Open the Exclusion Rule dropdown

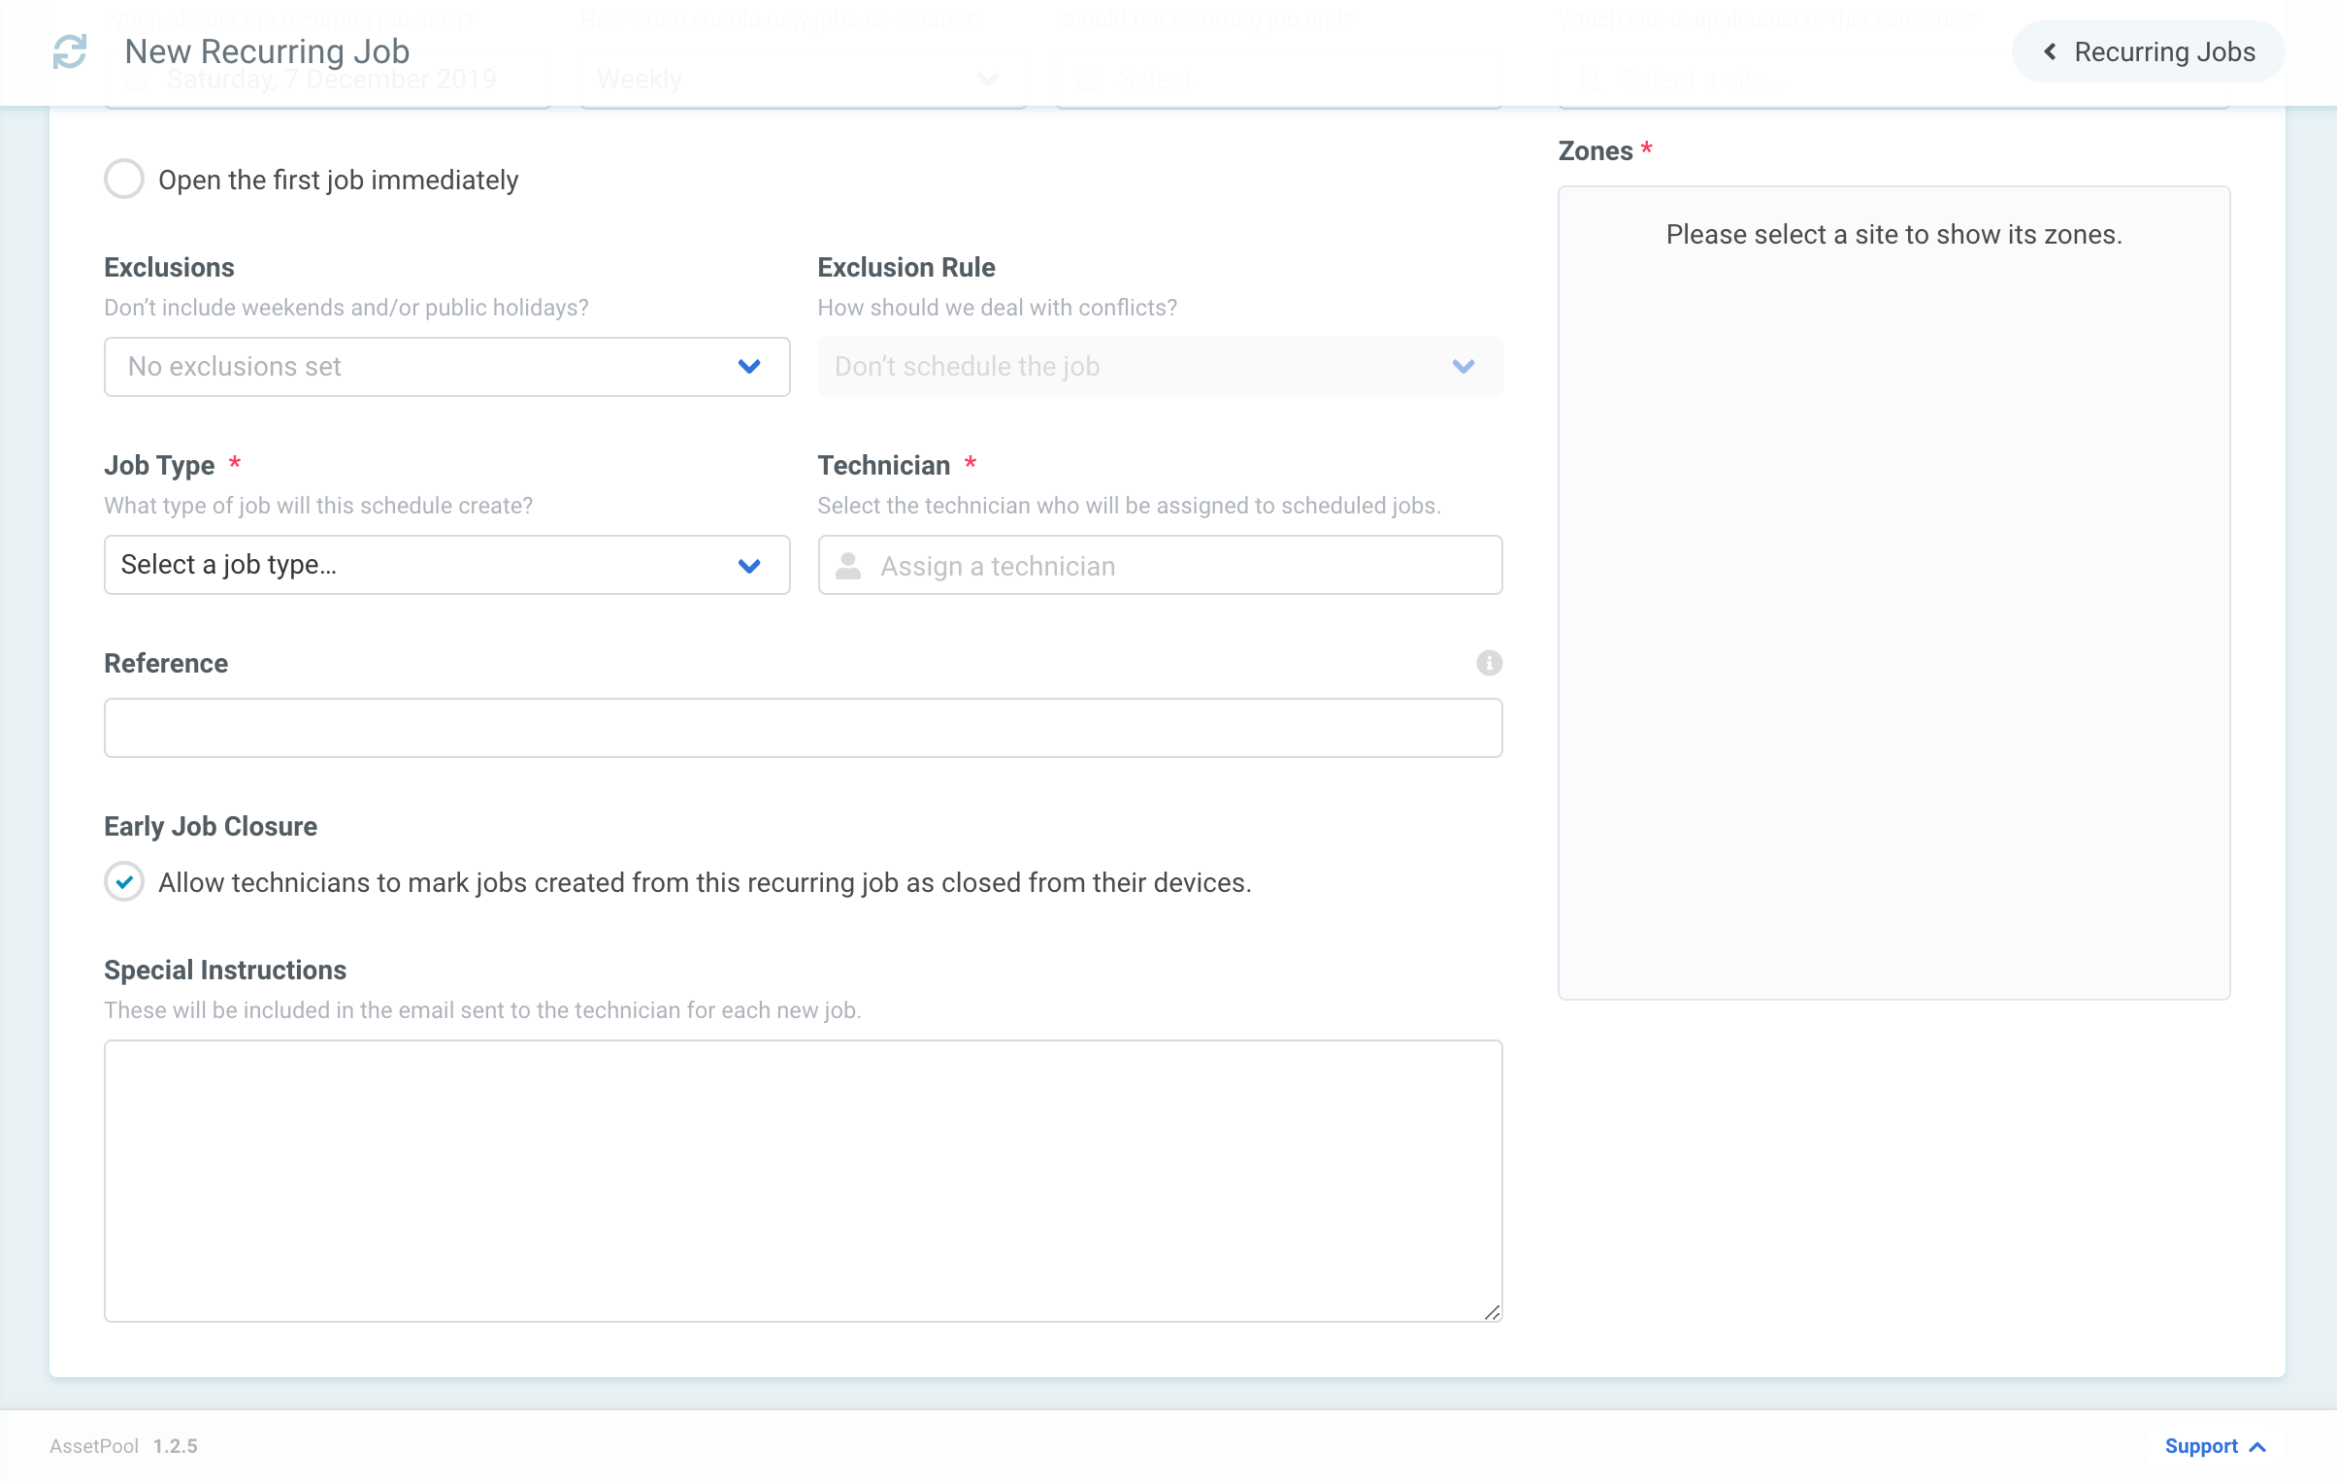[1160, 367]
